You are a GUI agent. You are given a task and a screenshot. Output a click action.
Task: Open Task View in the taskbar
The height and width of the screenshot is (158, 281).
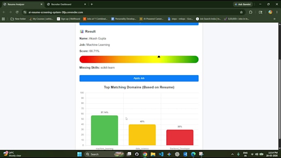129,154
